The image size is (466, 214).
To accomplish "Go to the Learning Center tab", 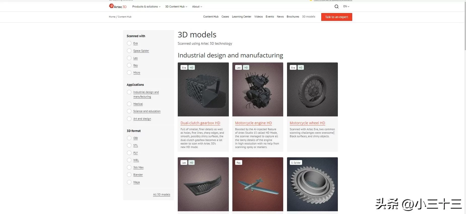I will tap(241, 17).
